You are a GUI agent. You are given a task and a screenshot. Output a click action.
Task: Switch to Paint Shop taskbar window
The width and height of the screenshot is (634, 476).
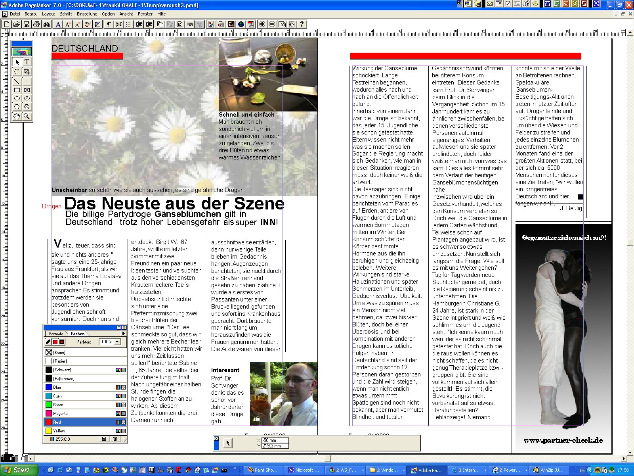264,470
